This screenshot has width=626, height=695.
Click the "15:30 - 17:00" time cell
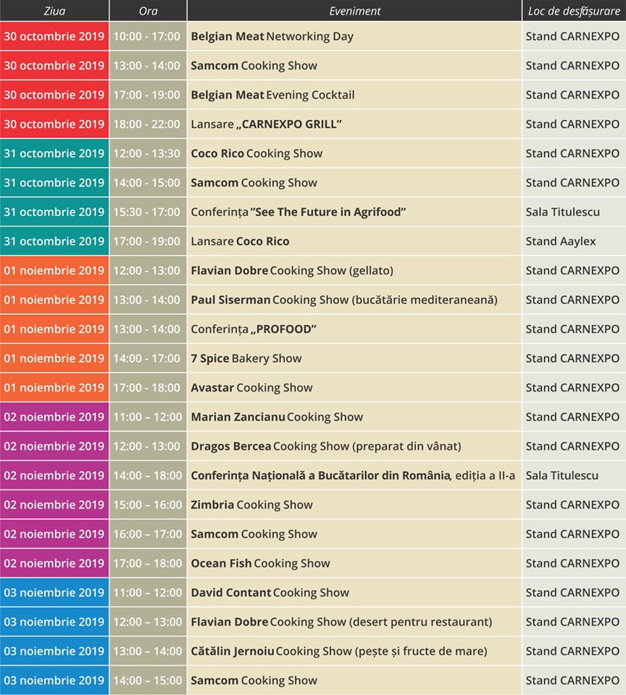click(148, 212)
